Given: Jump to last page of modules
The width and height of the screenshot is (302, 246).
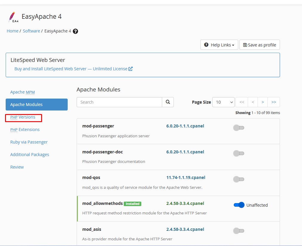Looking at the screenshot, I should [274, 102].
